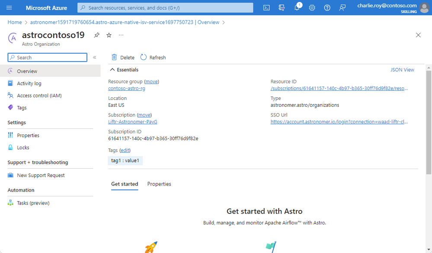
Task: Open the feedback icon
Action: 342,8
